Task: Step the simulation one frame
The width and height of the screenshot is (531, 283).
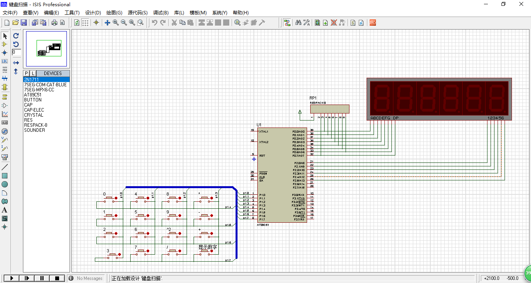Action: 27,278
